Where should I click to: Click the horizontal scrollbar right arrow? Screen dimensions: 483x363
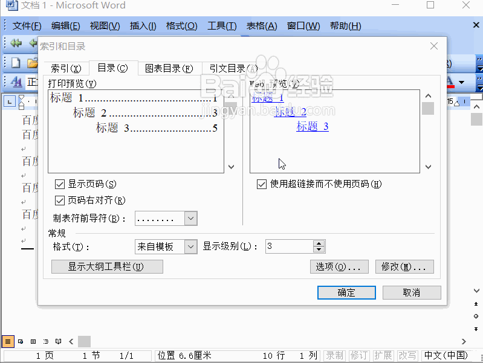coord(464,341)
